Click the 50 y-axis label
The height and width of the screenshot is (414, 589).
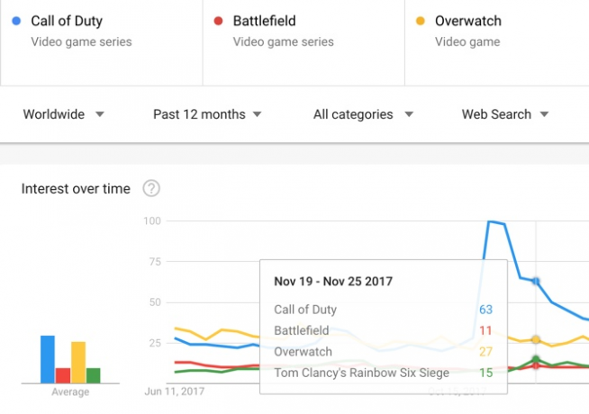(155, 302)
